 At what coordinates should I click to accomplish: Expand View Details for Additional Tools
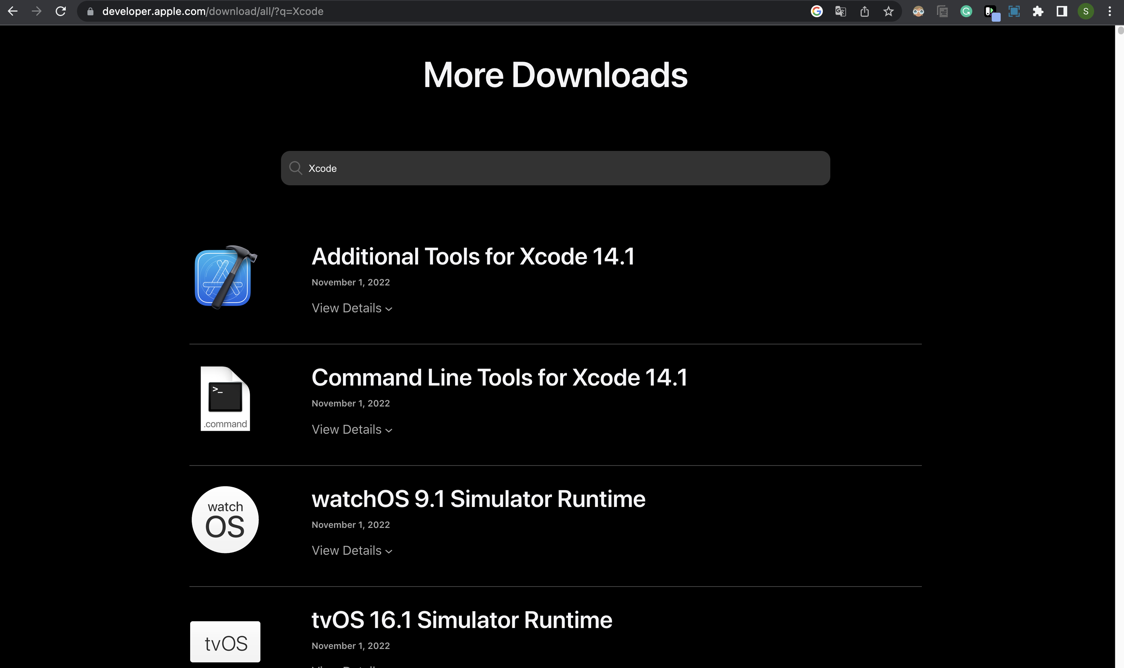(352, 308)
